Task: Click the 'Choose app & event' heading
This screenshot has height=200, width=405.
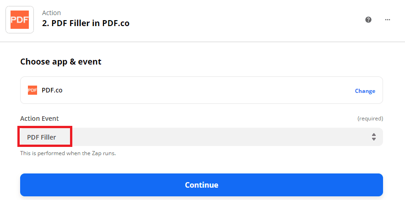Action: 61,61
